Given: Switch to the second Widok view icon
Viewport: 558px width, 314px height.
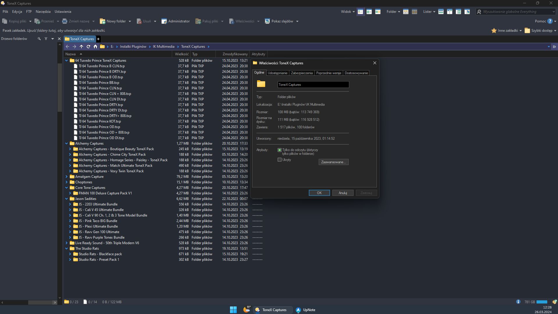Looking at the screenshot, I should tap(369, 12).
